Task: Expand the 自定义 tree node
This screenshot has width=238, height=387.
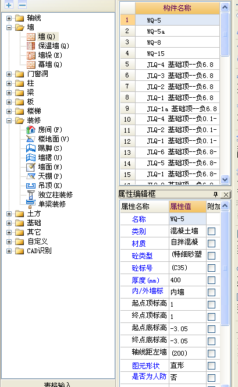Action: coord(9,242)
